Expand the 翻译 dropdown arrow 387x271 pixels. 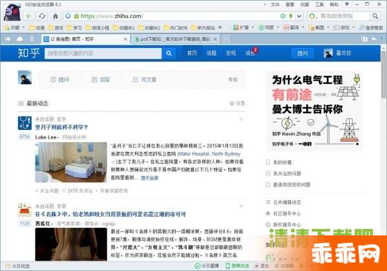point(303,28)
